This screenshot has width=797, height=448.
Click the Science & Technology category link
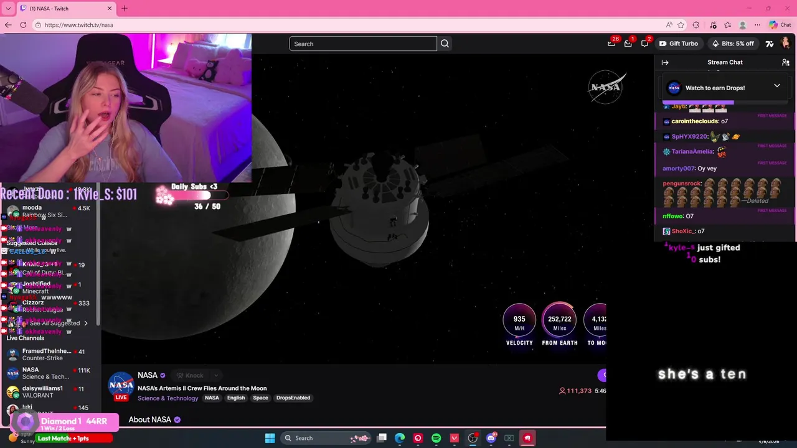click(x=168, y=398)
